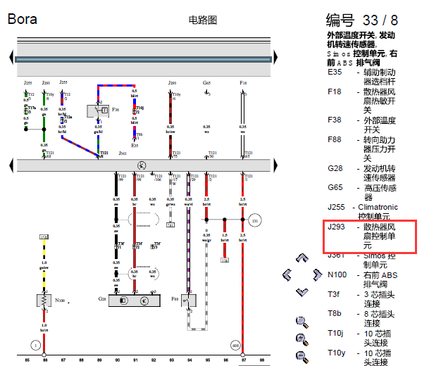Click the circled reference 131
This screenshot has height=366, width=429.
click(x=255, y=220)
